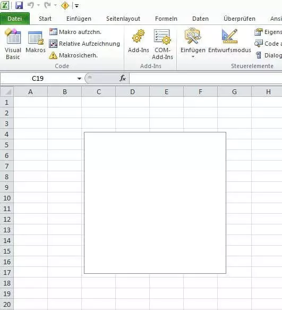Toggle Relative Aufzeichnung recording mode
This screenshot has width=282, height=310.
[84, 44]
